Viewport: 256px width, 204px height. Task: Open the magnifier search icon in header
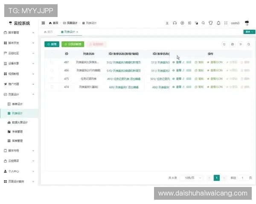coord(203,23)
